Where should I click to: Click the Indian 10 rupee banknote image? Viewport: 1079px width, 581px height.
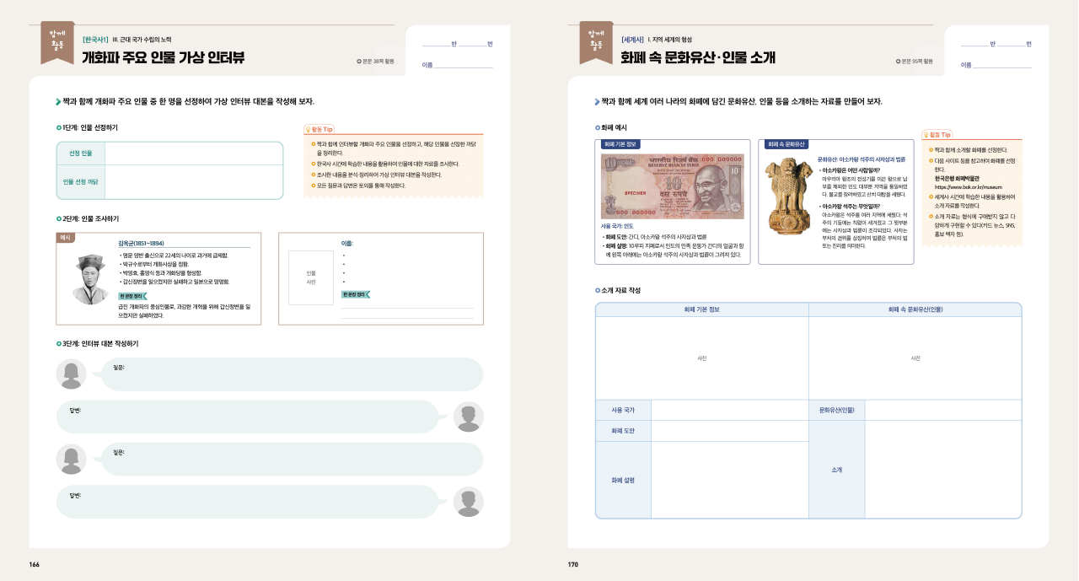click(x=671, y=186)
